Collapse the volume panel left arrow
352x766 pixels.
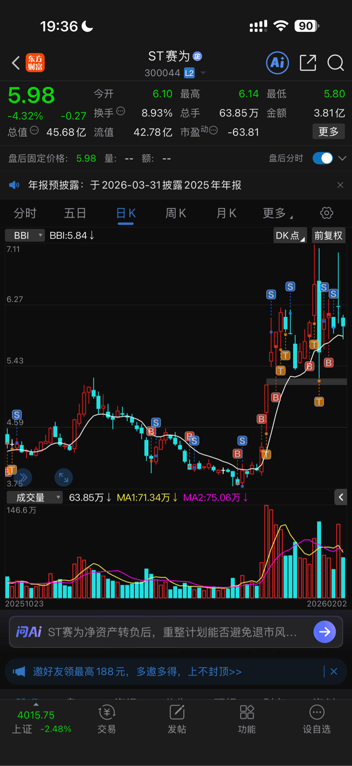pos(341,497)
